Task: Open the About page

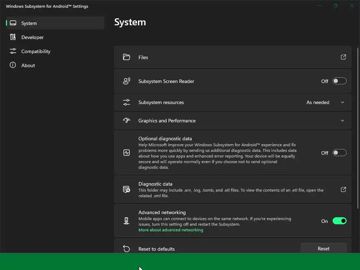Action: (x=55, y=65)
